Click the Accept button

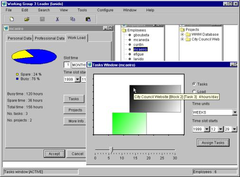(x=54, y=154)
